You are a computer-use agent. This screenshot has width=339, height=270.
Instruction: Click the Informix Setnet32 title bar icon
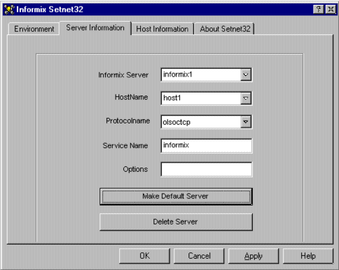9,9
